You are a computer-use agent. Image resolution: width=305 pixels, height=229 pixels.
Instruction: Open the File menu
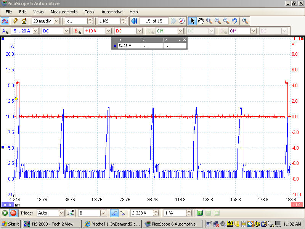[x=9, y=12]
